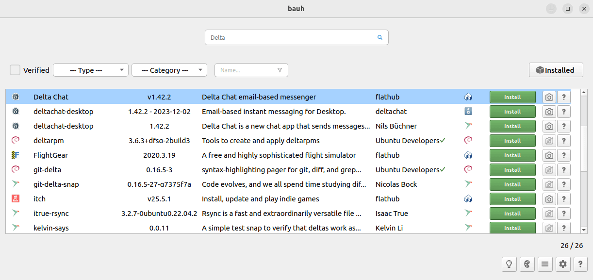Show info for deltachat-desktop by deltachat
Image resolution: width=593 pixels, height=280 pixels.
click(564, 112)
